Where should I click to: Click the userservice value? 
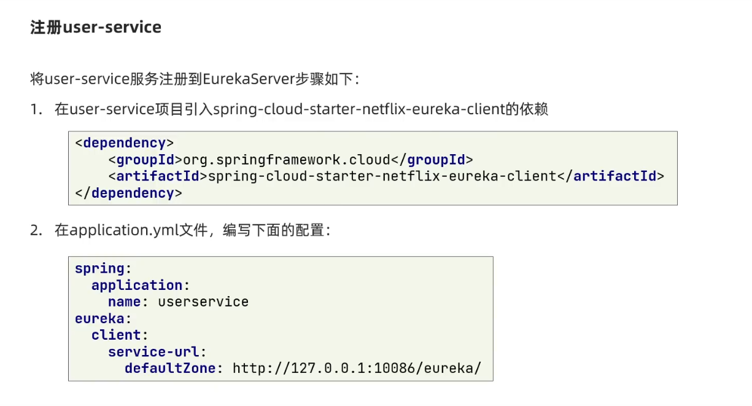point(203,302)
